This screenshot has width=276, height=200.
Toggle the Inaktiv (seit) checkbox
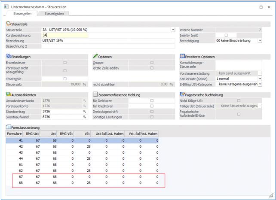(x=227, y=35)
